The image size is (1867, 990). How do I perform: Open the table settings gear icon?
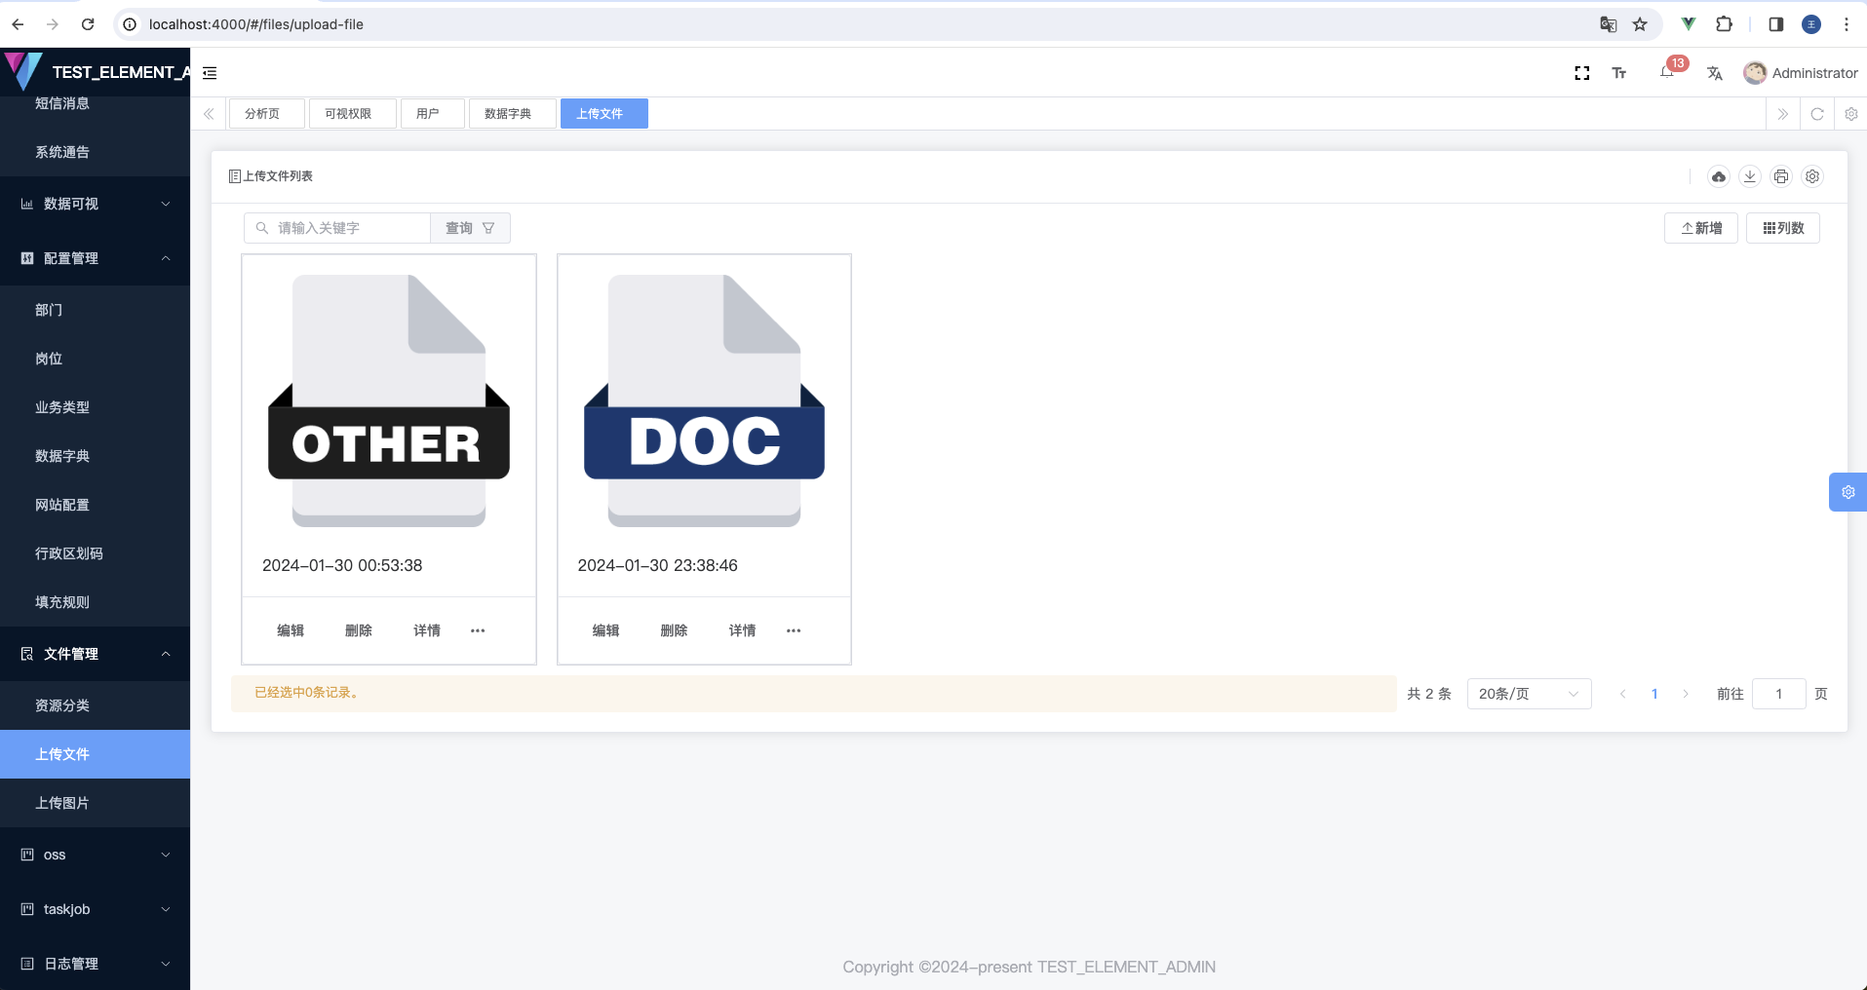pyautogui.click(x=1812, y=176)
